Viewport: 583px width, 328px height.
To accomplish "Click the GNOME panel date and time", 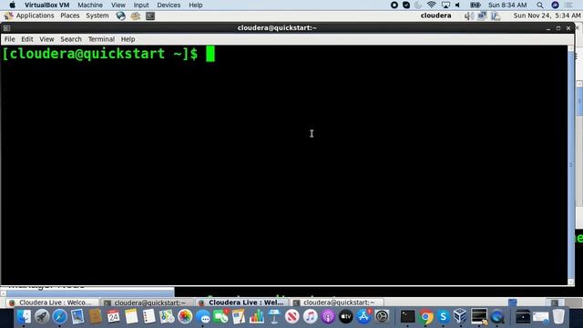I will point(547,15).
